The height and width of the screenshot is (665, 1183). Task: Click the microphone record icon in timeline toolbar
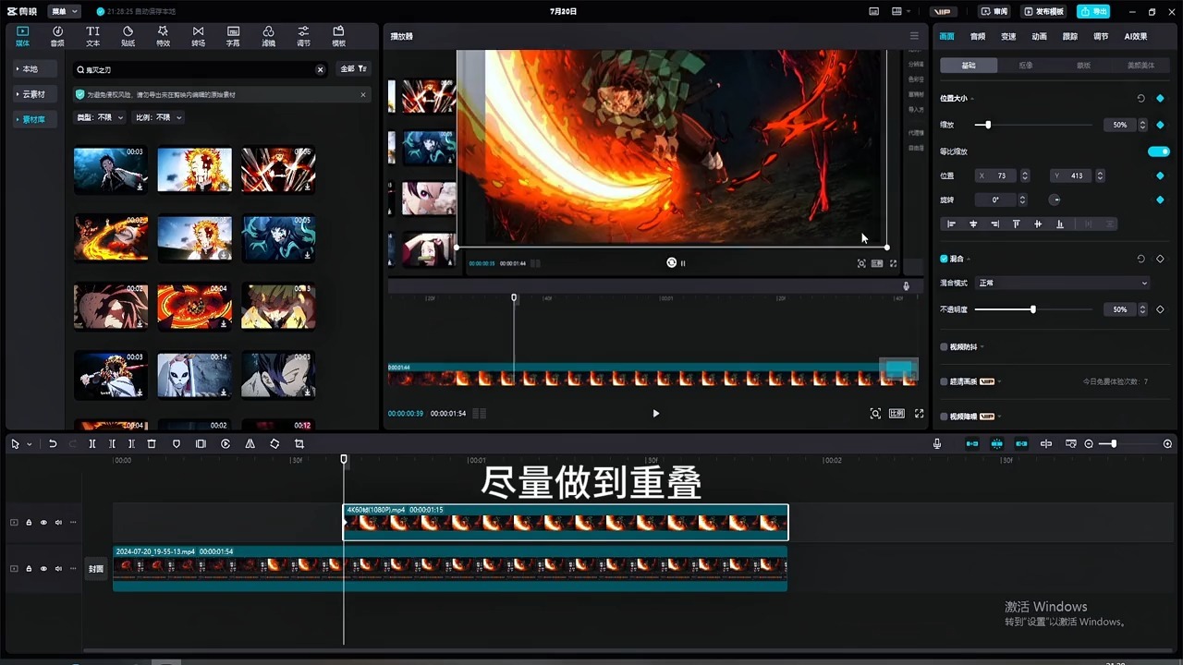coord(937,444)
